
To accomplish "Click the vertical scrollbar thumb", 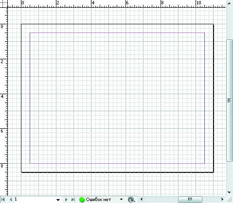I will pyautogui.click(x=229, y=101).
